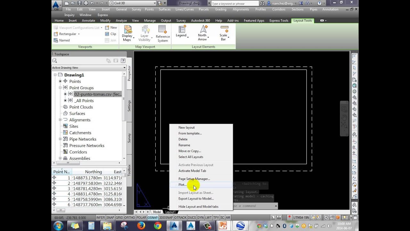This screenshot has width=410, height=231.
Task: Collapse the Point Groups tree node
Action: [60, 88]
